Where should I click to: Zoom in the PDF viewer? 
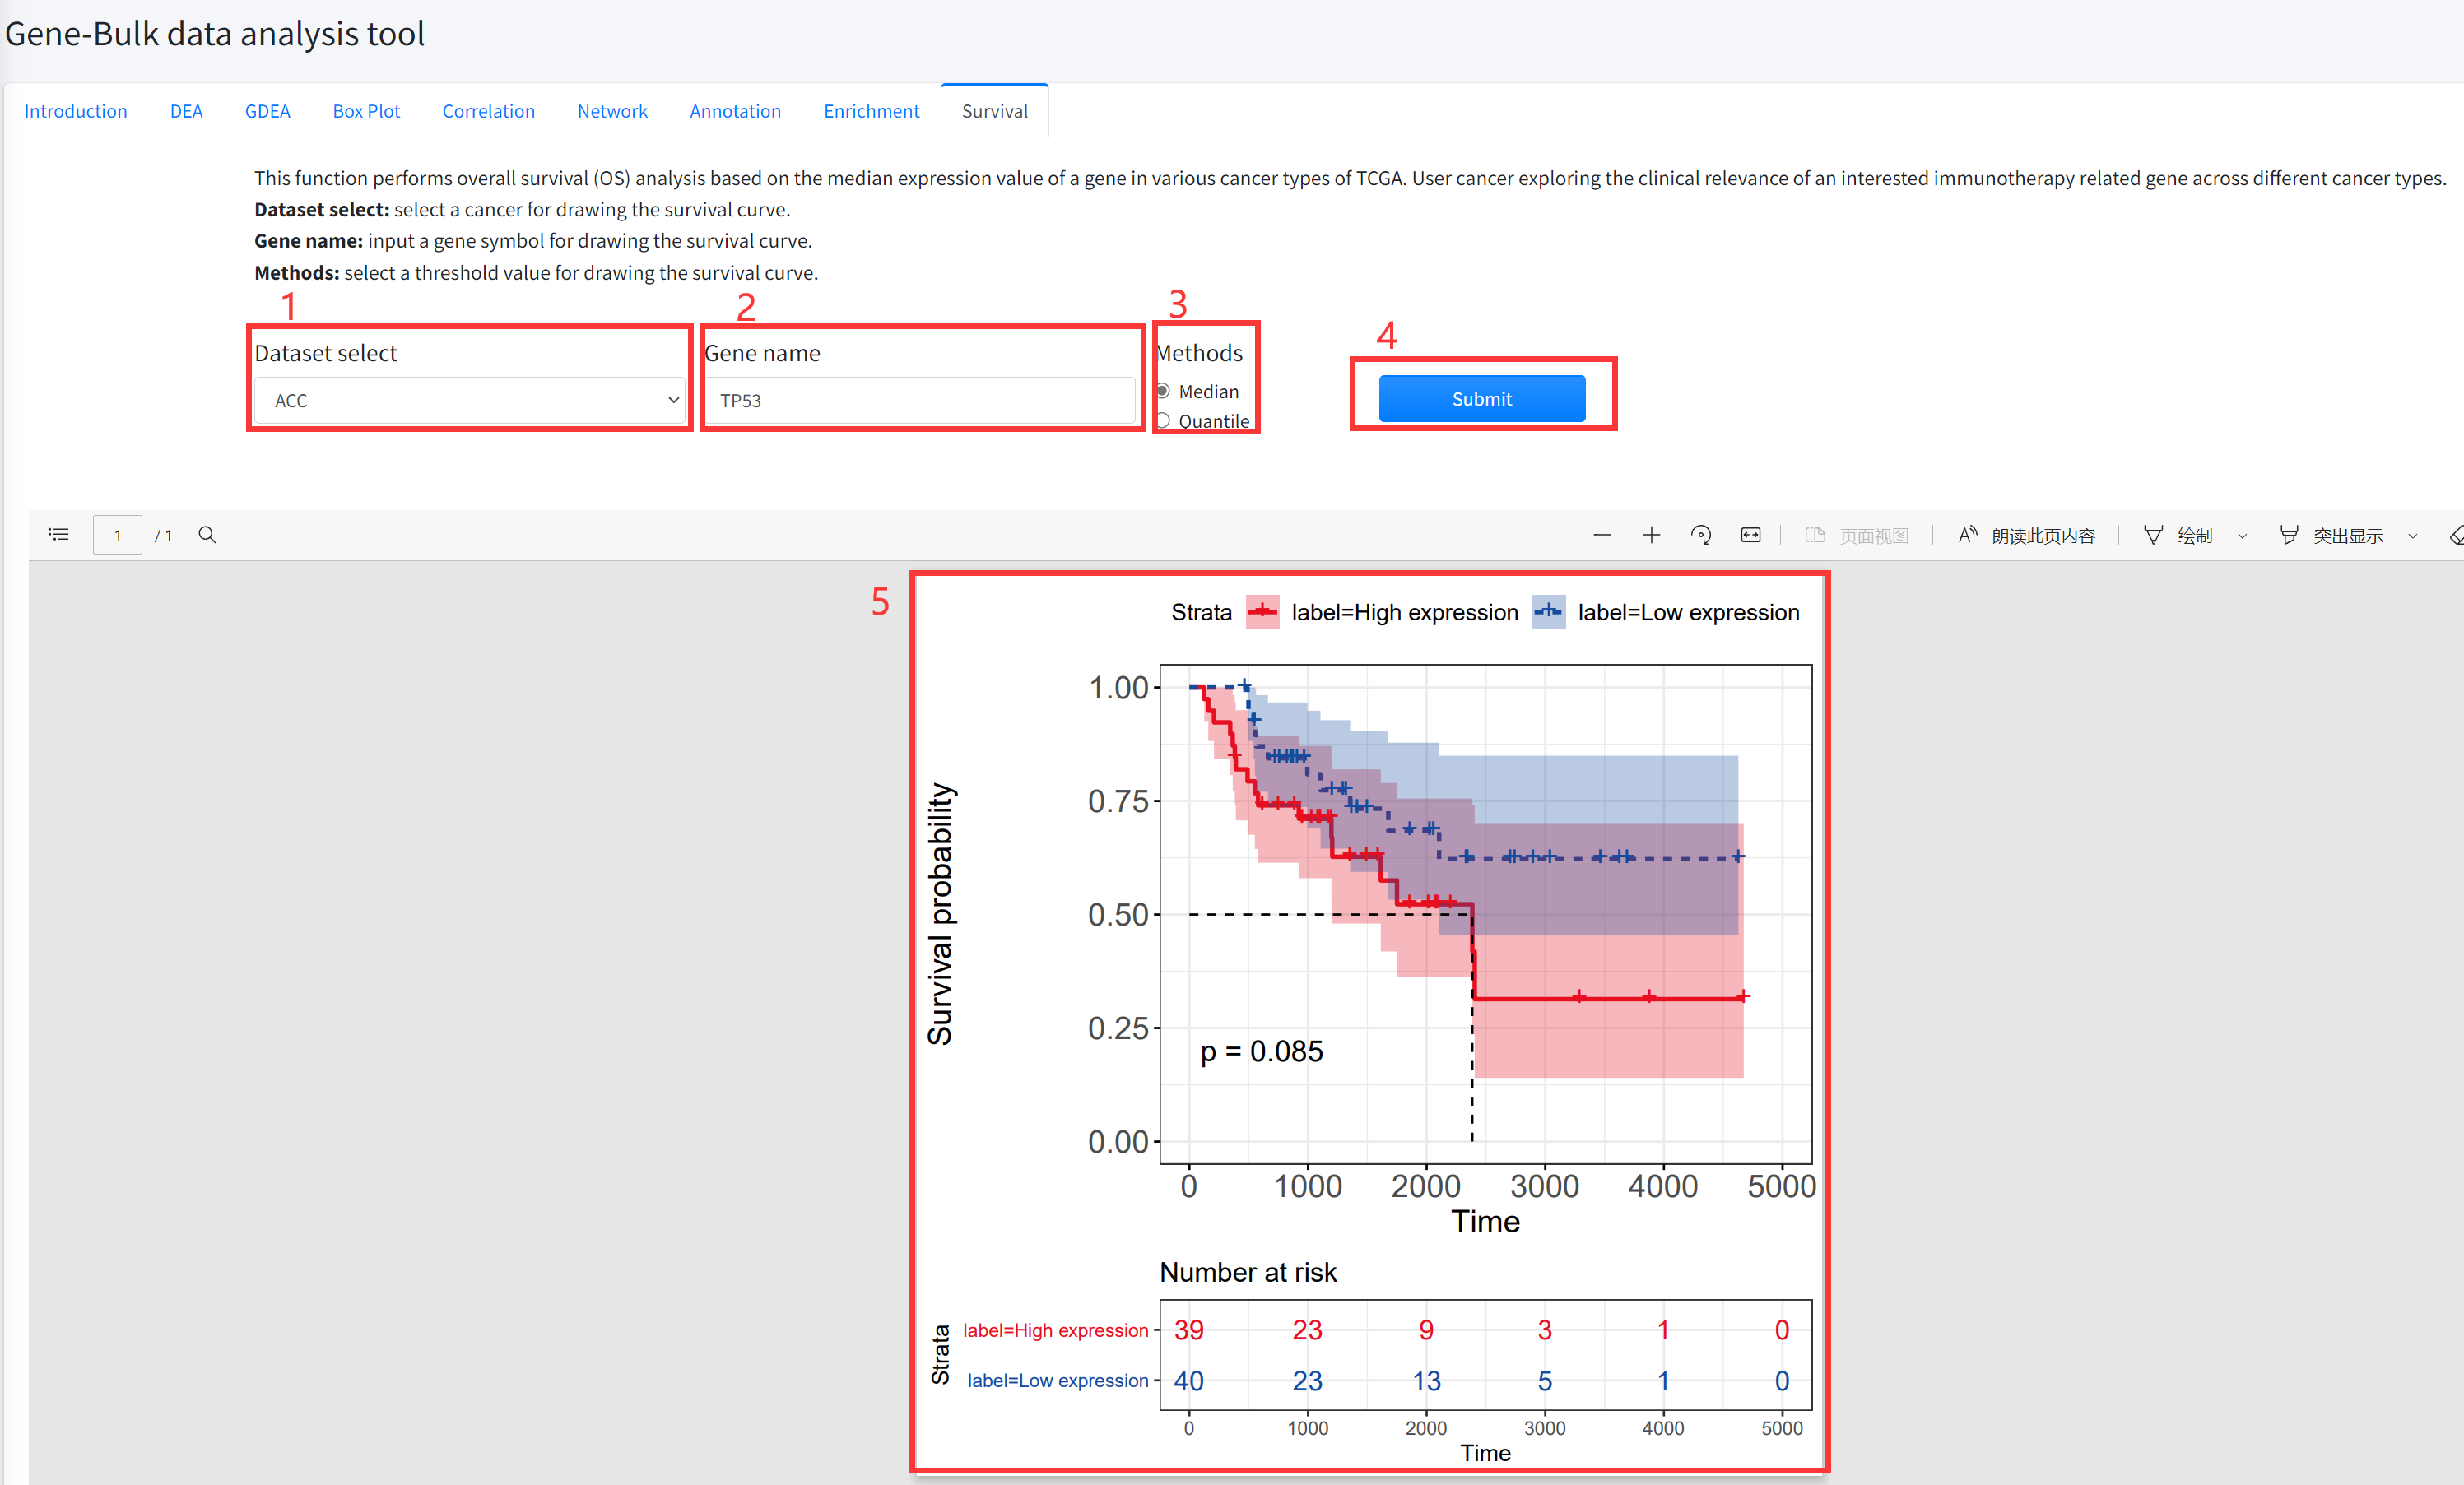click(x=1651, y=535)
